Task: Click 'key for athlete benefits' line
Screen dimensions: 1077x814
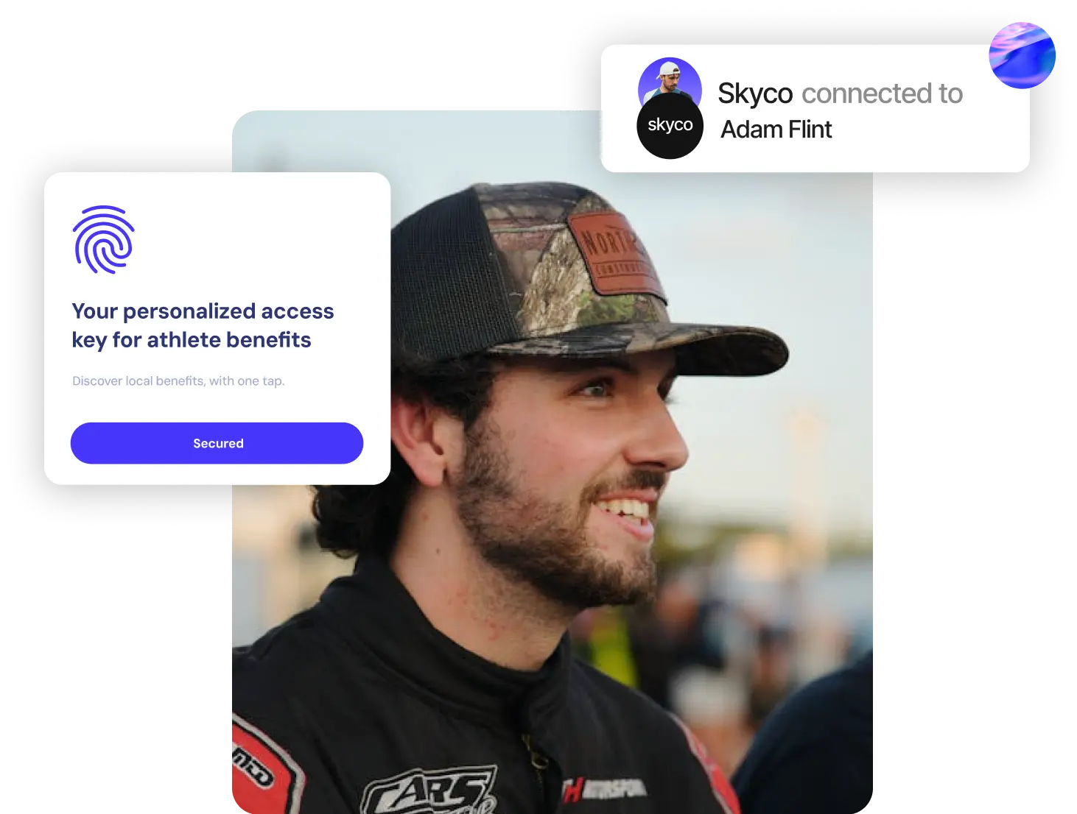Action: click(x=192, y=340)
